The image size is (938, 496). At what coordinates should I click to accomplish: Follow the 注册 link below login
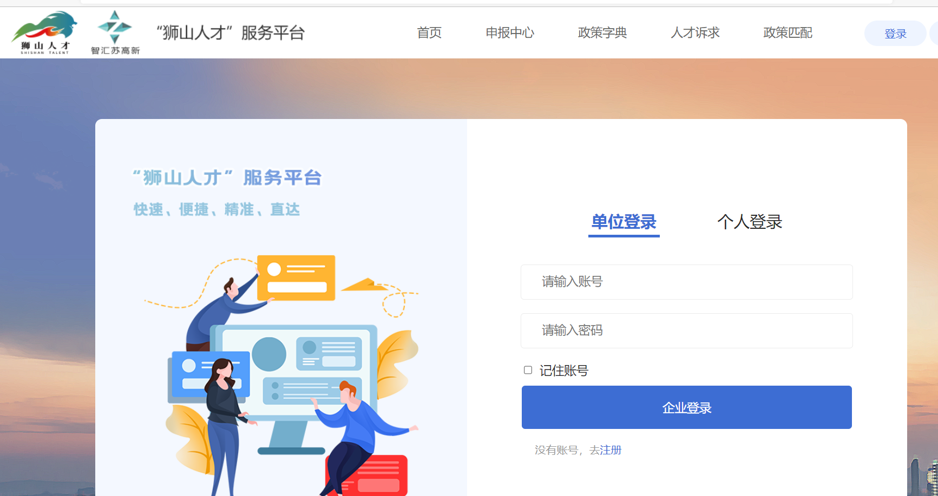tap(611, 450)
